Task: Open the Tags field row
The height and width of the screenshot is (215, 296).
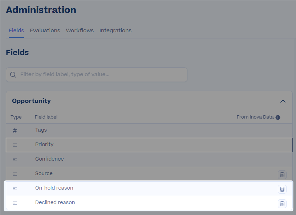Action: pyautogui.click(x=149, y=131)
